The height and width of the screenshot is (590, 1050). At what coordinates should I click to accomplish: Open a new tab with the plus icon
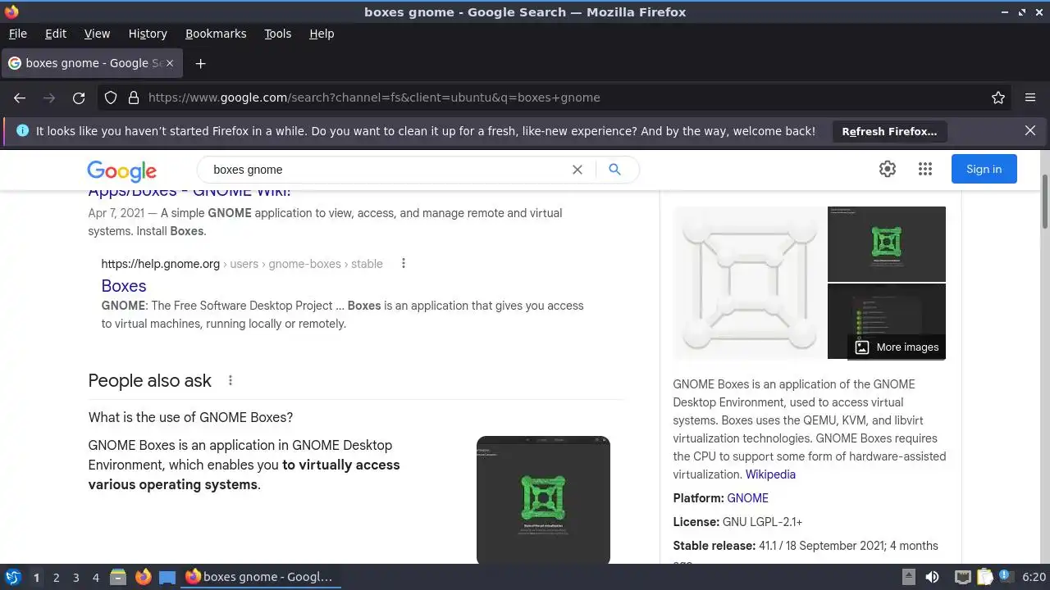coord(200,63)
